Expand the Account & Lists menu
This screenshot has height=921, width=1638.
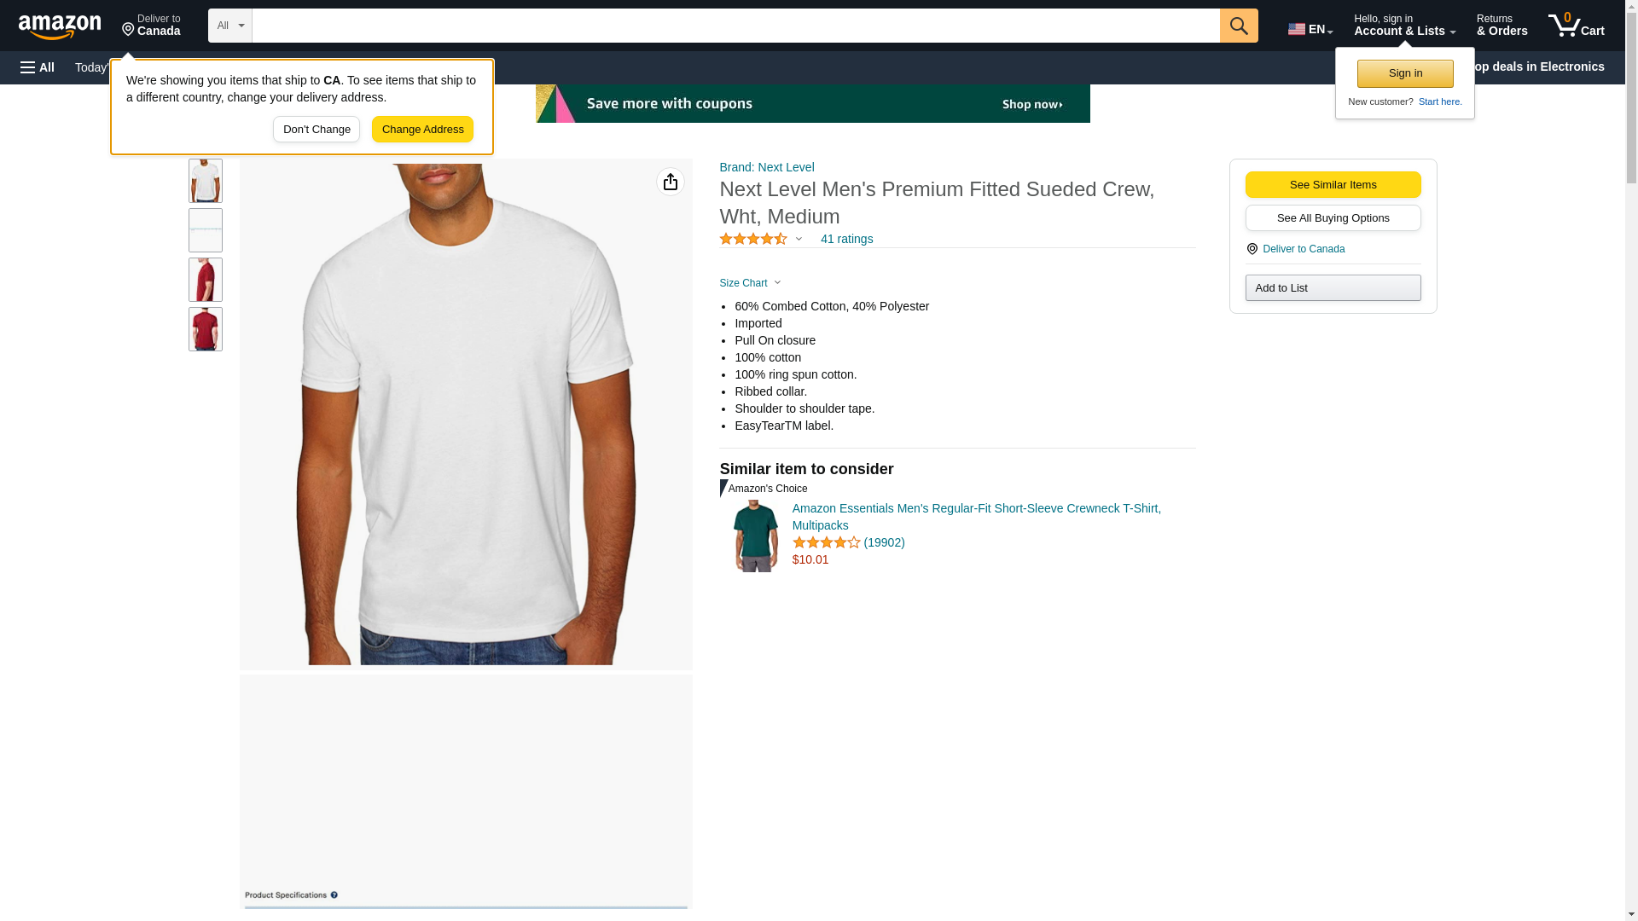point(1404,26)
